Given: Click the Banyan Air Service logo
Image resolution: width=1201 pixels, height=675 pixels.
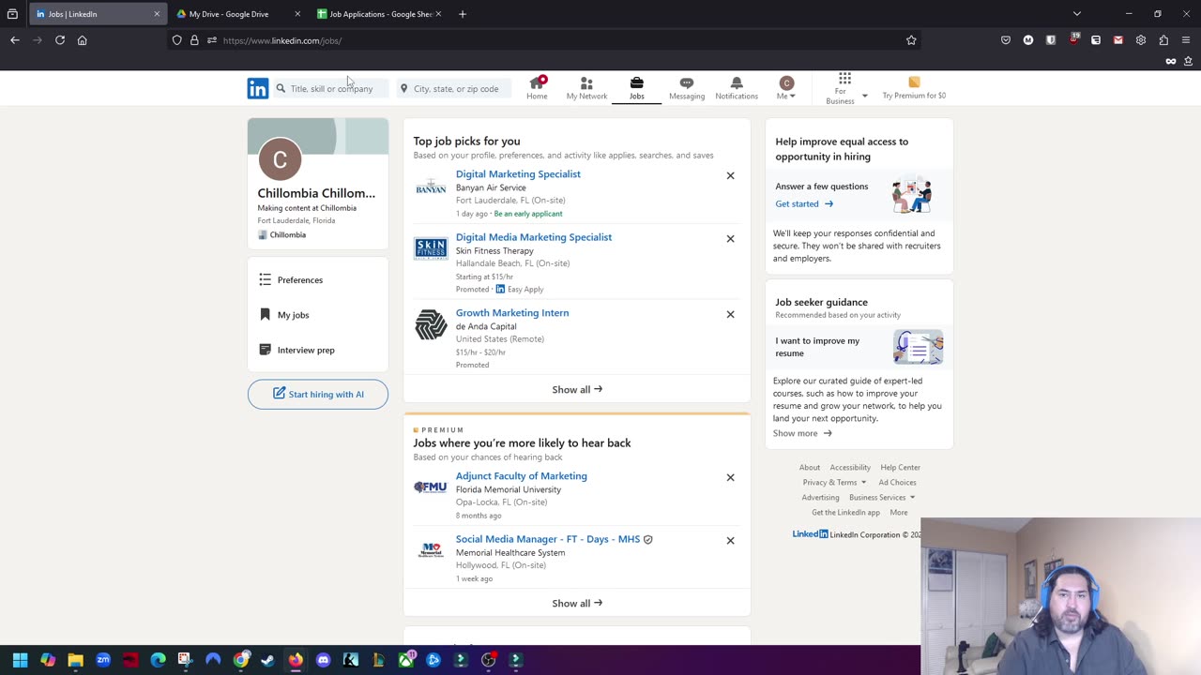Looking at the screenshot, I should pyautogui.click(x=431, y=187).
